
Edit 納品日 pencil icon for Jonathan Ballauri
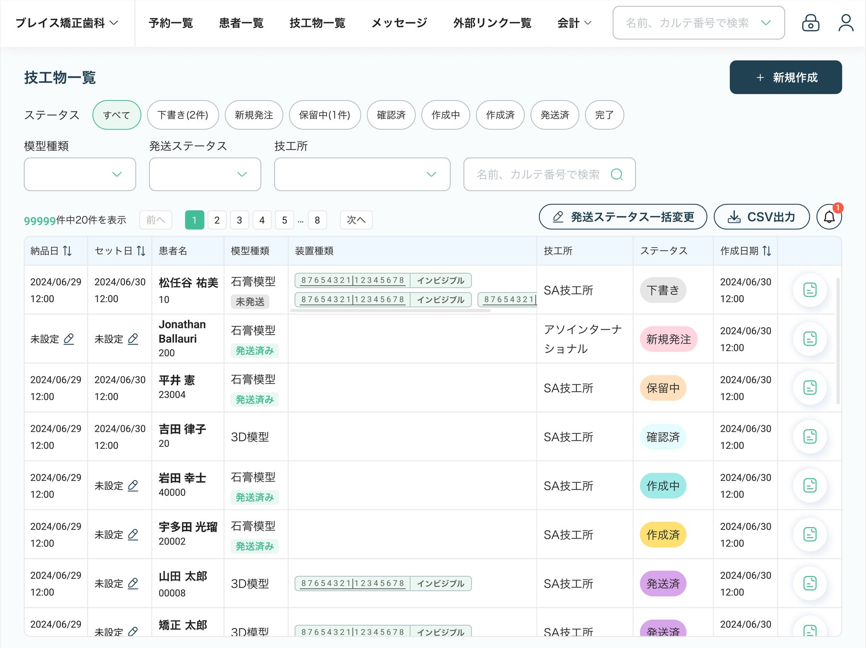pos(69,339)
